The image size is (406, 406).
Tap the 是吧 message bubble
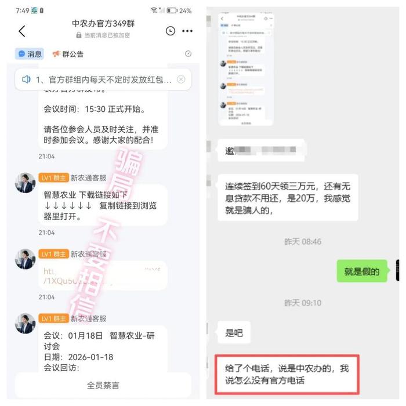234,333
